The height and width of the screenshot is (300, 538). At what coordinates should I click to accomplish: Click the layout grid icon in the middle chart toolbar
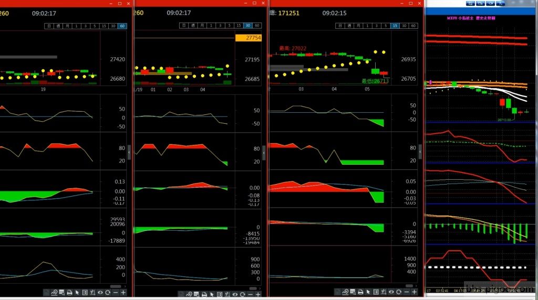[220, 293]
